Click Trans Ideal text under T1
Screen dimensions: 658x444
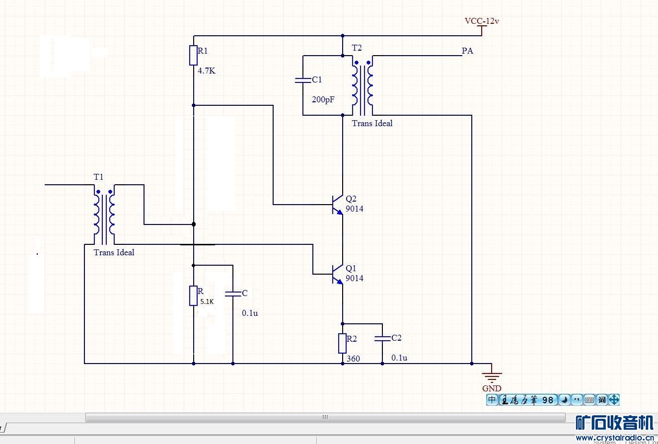[x=114, y=252]
